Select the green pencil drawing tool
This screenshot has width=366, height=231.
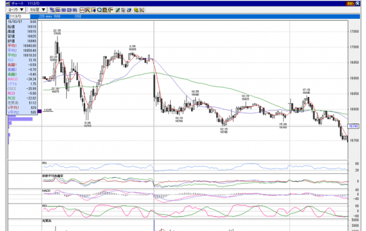coord(117,10)
